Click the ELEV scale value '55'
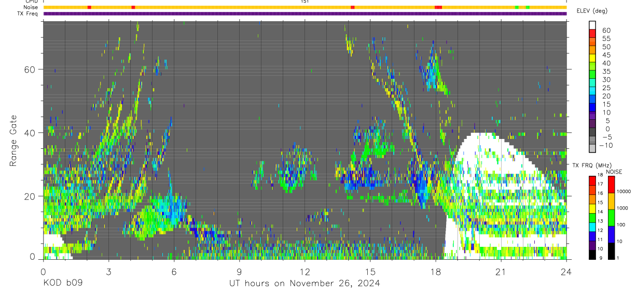 pos(606,39)
